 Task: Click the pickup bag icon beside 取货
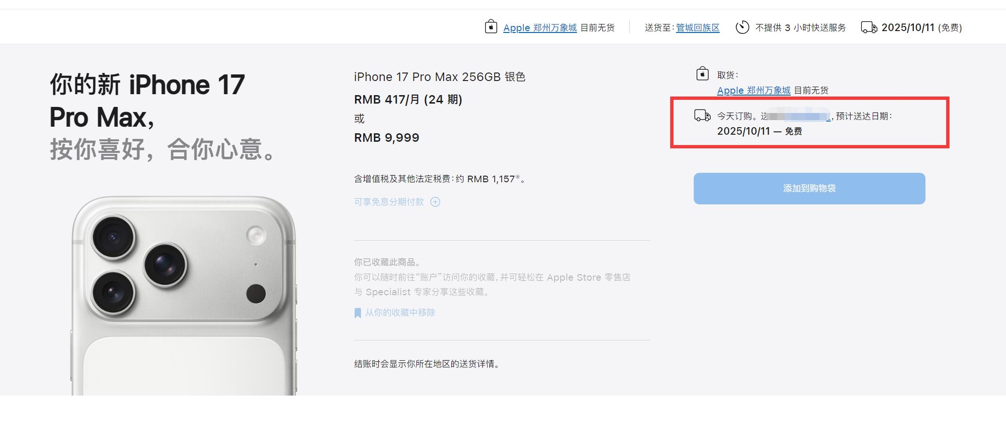(x=702, y=74)
